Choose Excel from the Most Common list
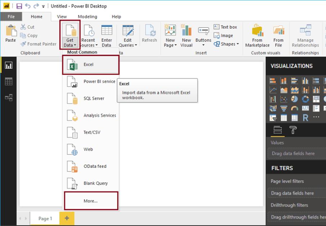326x226 pixels. (x=91, y=65)
